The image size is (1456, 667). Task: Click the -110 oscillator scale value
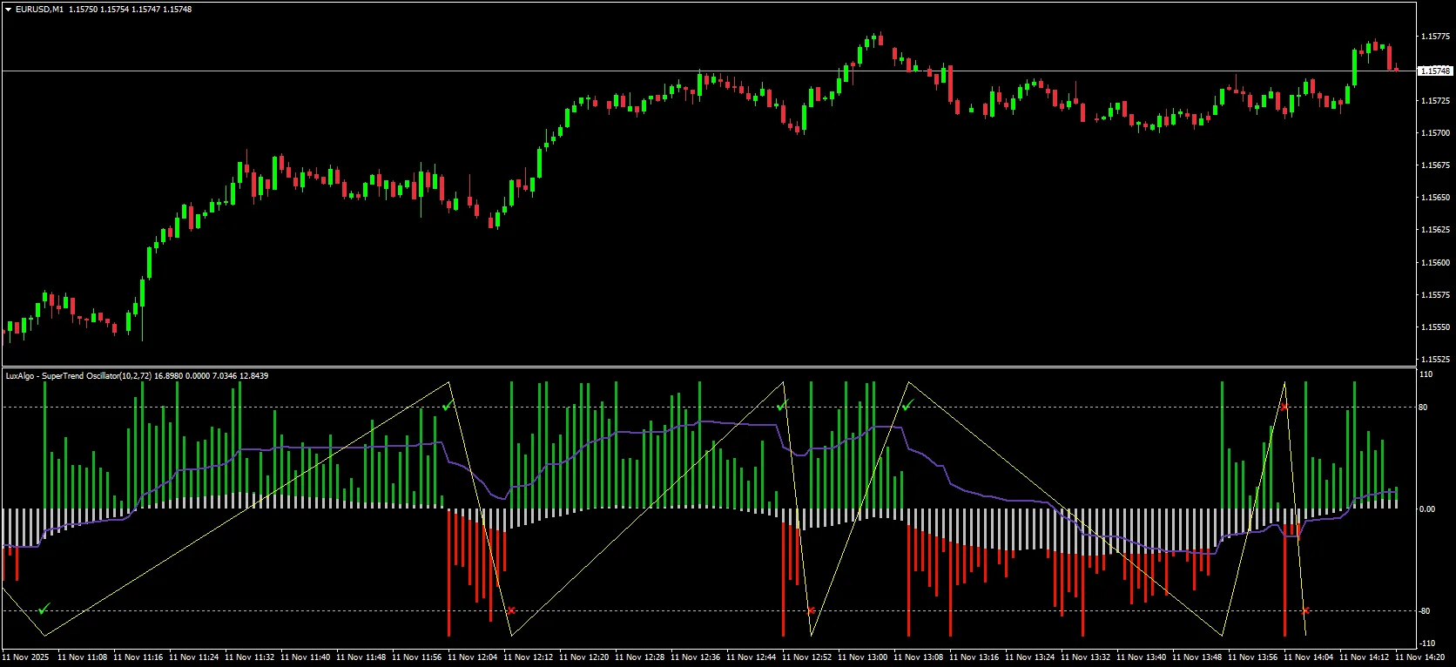[1426, 643]
